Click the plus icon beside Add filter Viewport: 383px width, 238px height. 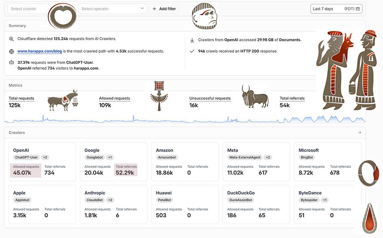tap(154, 9)
